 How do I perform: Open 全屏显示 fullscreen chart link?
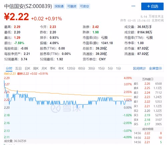click(155, 68)
